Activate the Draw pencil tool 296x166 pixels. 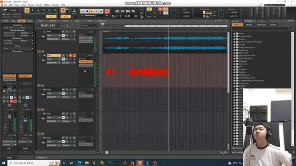click(x=49, y=10)
